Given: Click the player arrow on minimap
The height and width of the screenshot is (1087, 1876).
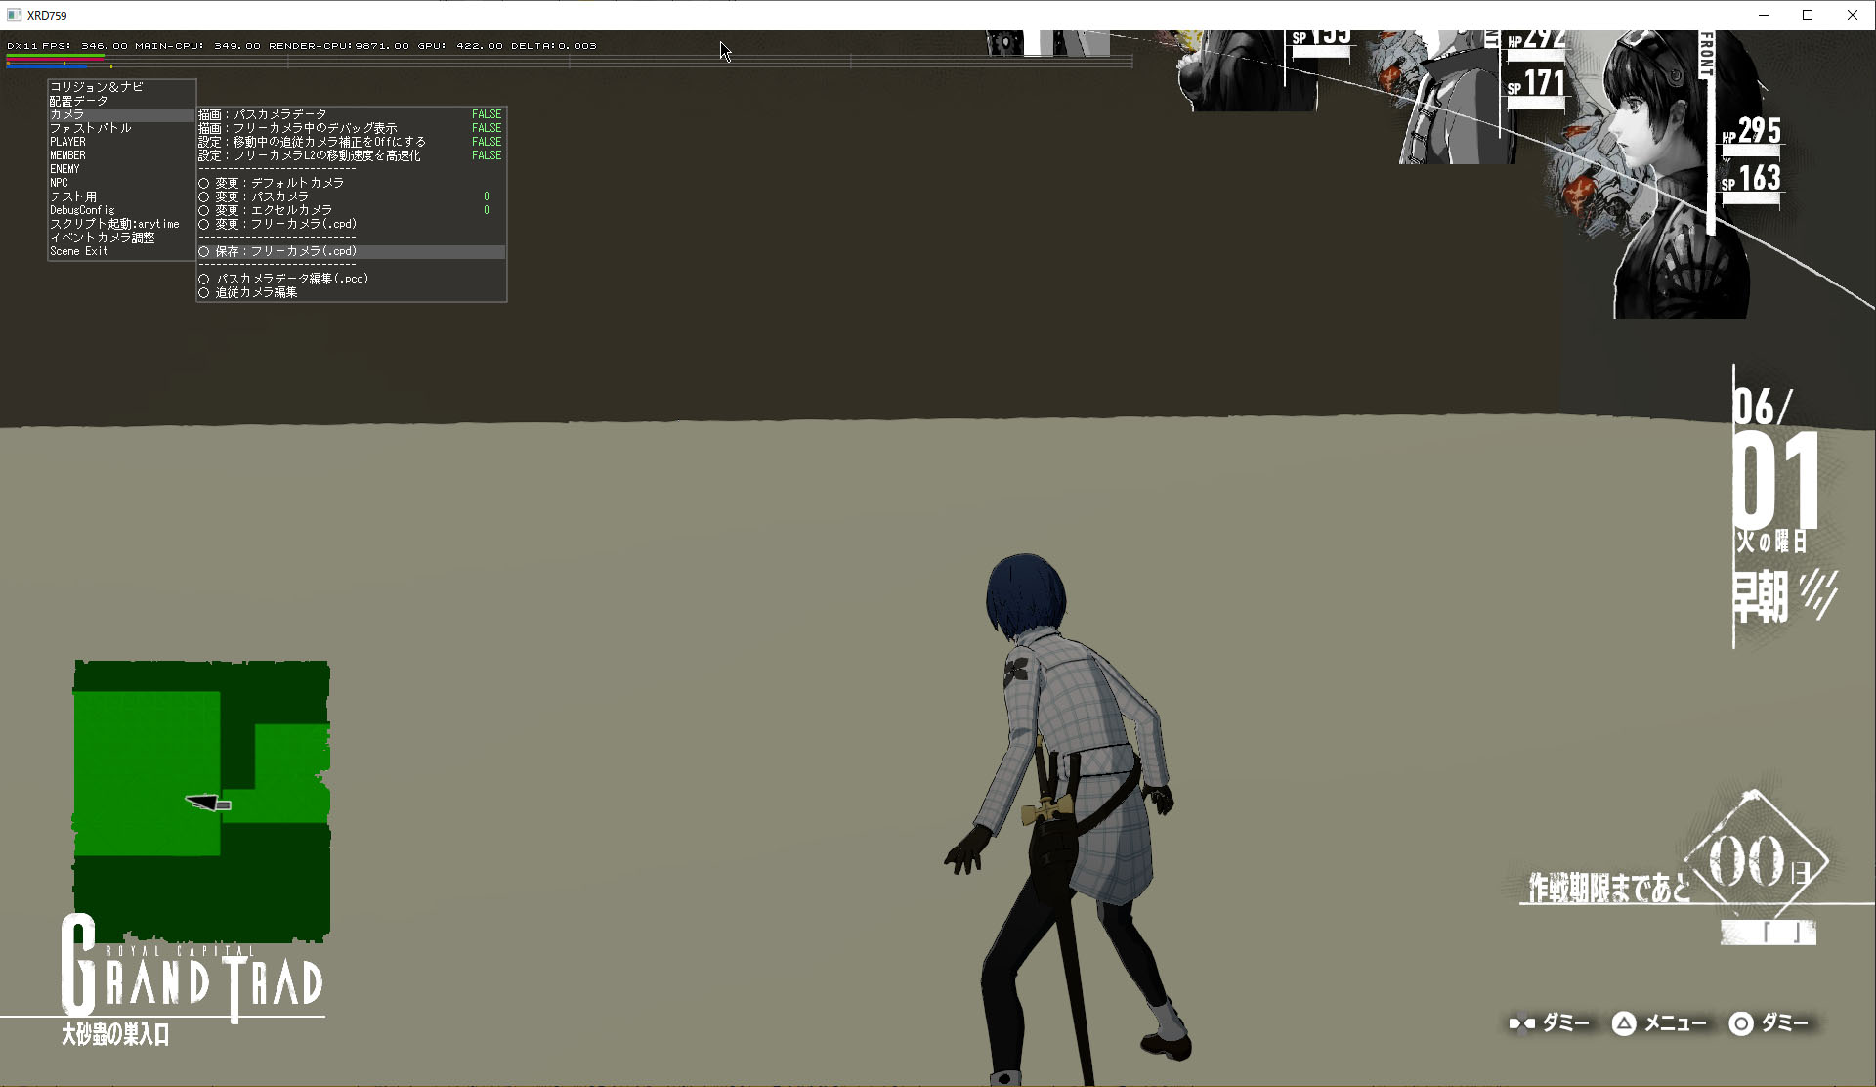Looking at the screenshot, I should [x=208, y=803].
